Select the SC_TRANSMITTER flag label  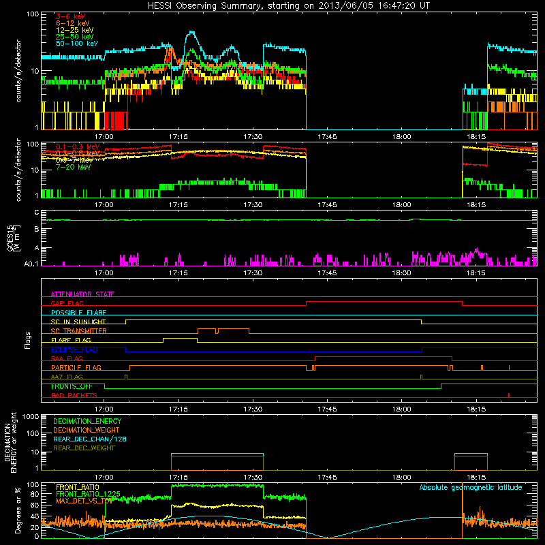78,331
